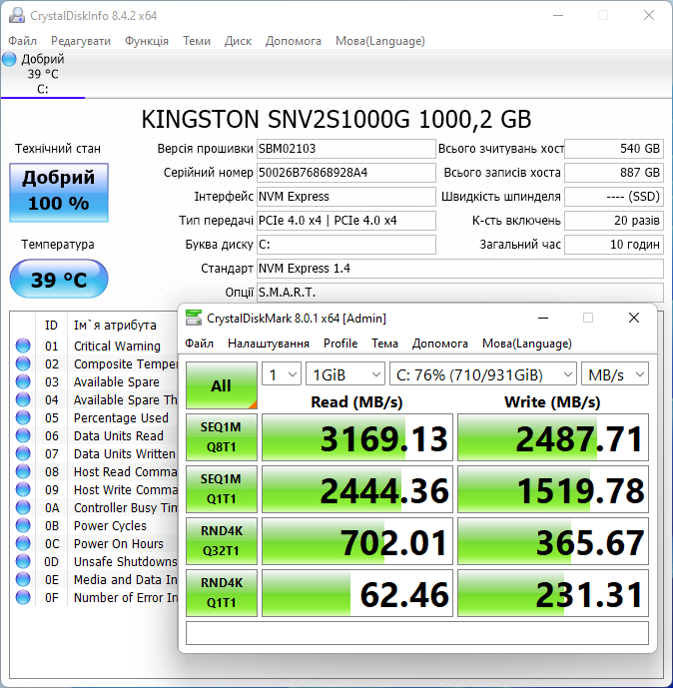Click status orb for Percentage Used row
Viewport: 673px width, 688px height.
[x=23, y=417]
